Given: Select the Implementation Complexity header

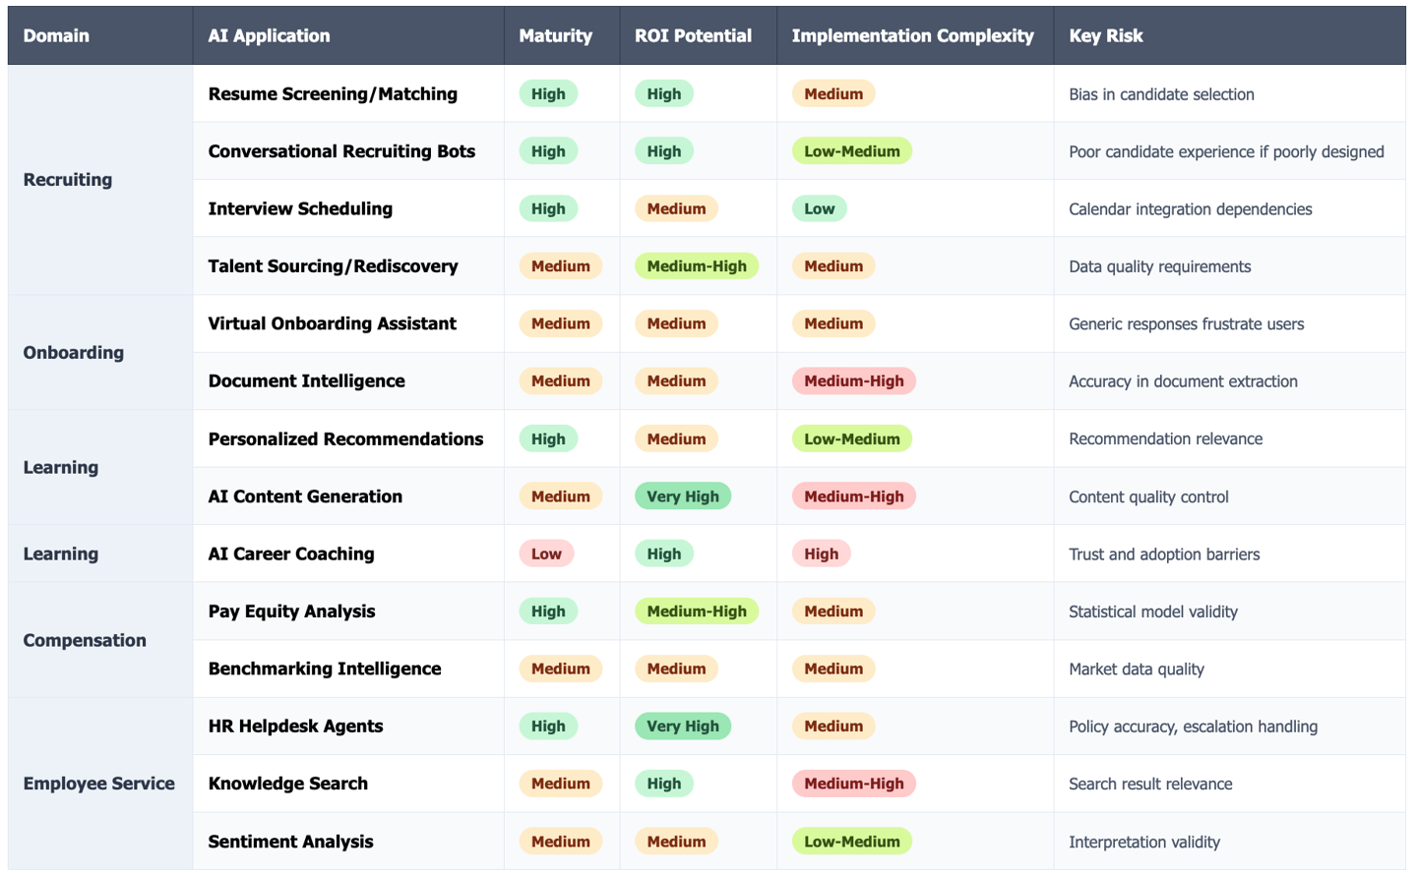Looking at the screenshot, I should [x=912, y=36].
